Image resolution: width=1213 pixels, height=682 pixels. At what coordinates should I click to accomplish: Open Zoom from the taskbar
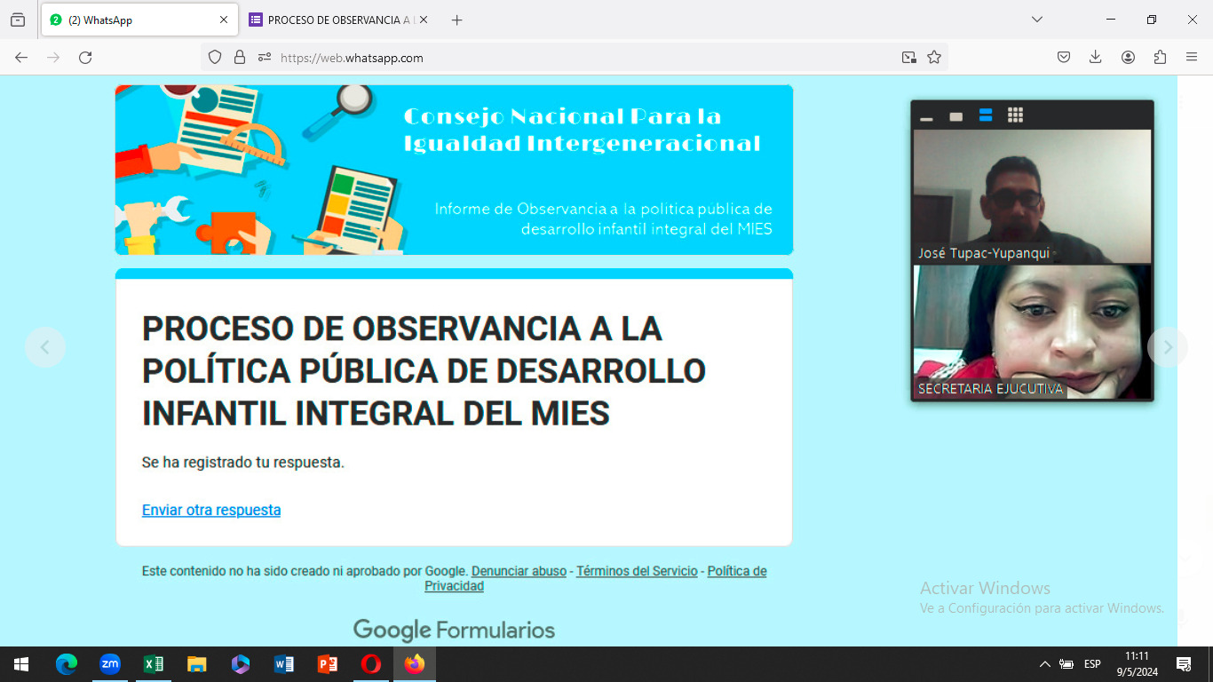pos(110,664)
